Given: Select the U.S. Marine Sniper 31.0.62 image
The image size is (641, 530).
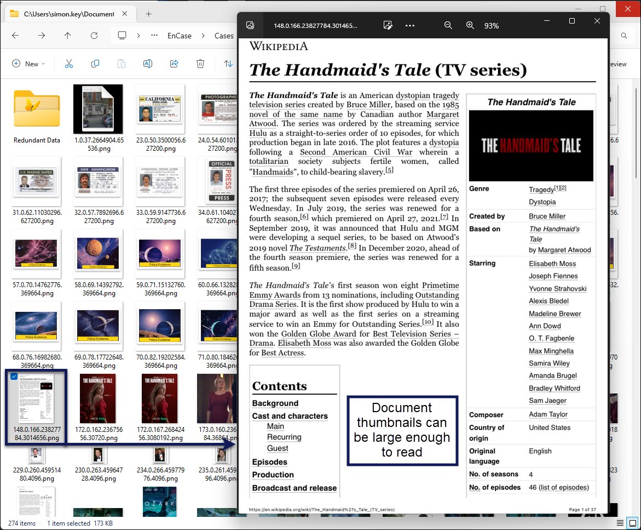Looking at the screenshot, I should 36,181.
